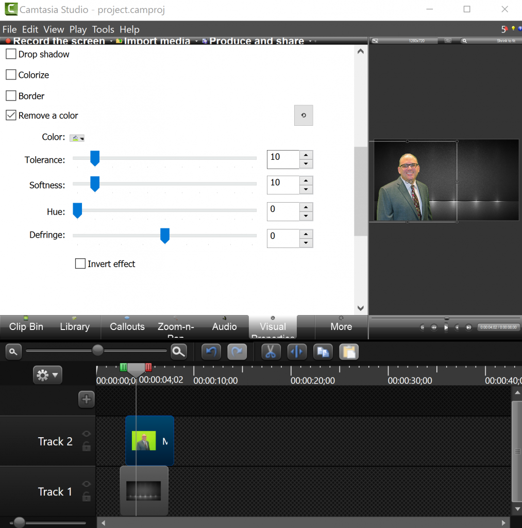Image resolution: width=522 pixels, height=528 pixels.
Task: Click Record the screen button
Action: [x=56, y=41]
